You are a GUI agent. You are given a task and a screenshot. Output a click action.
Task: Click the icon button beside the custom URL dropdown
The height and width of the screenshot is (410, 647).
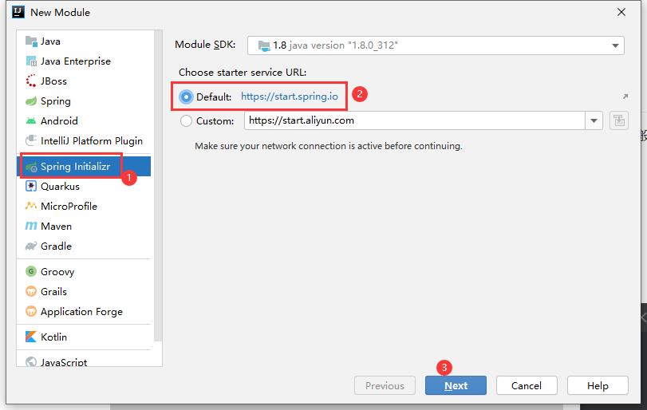(x=619, y=121)
